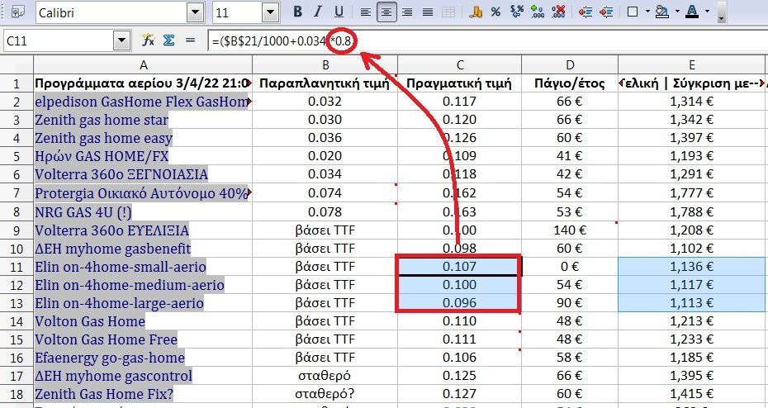Open Background Color dropdown arrow
Screen dimensions: 768x408
pyautogui.click(x=677, y=12)
